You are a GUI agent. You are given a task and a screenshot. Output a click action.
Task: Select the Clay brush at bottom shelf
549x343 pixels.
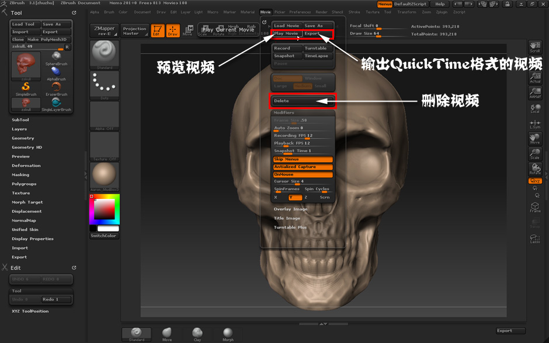click(197, 335)
